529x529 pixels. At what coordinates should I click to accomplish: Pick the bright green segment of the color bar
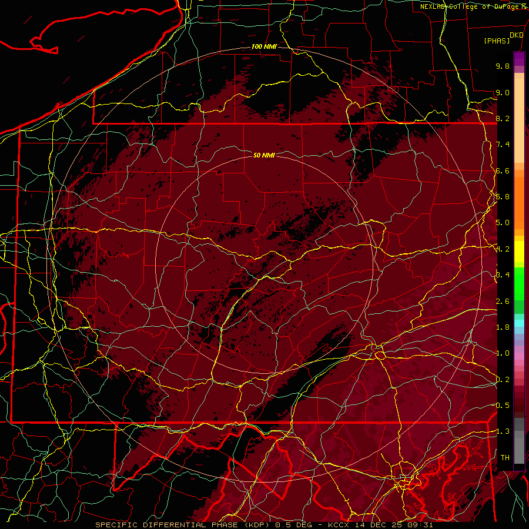[x=519, y=285]
